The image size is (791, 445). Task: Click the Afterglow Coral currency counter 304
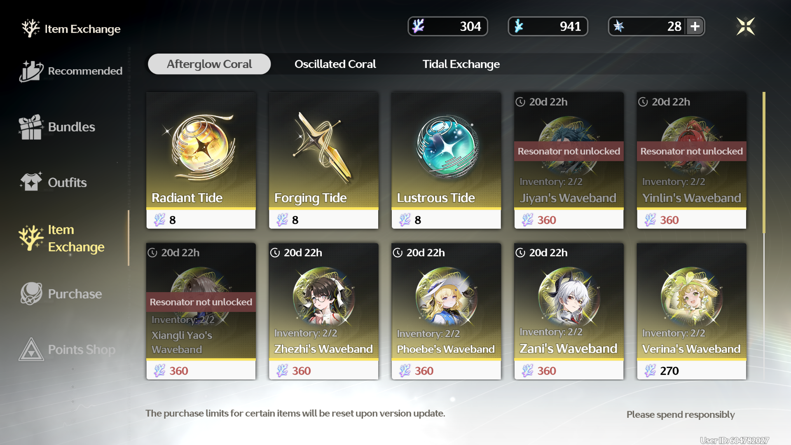tap(448, 26)
